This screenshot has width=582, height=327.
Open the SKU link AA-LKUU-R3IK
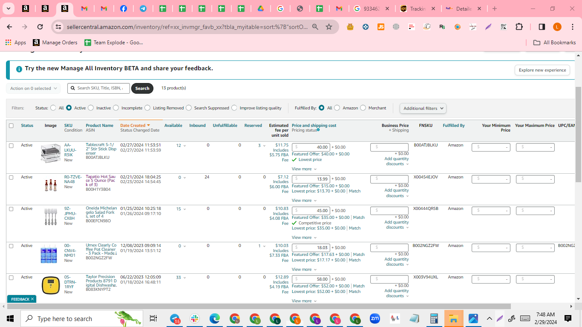click(70, 150)
